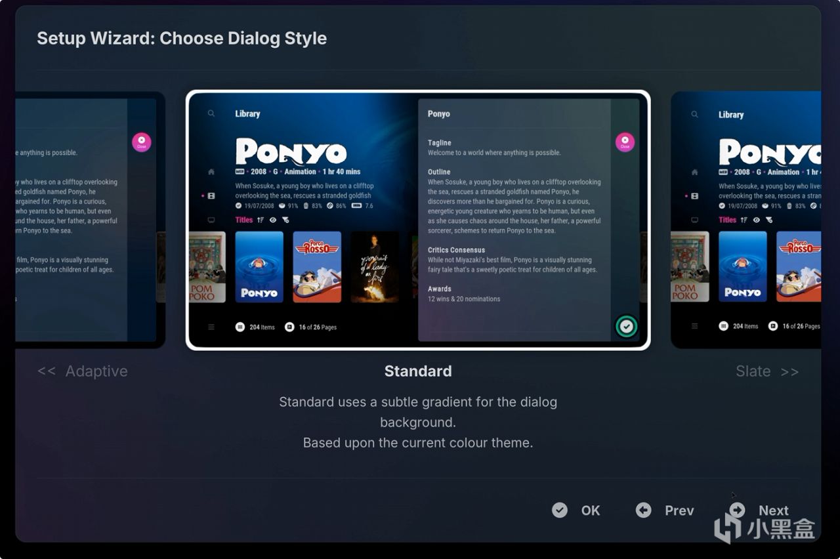Image resolution: width=840 pixels, height=559 pixels.
Task: Click the pink Close button in Adaptive preview
Action: click(x=142, y=142)
